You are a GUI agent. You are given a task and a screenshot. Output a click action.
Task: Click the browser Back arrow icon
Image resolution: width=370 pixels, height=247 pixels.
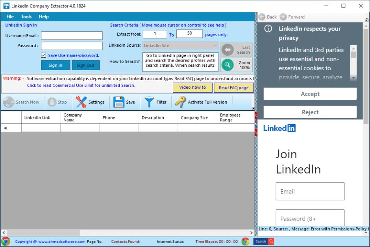(262, 17)
